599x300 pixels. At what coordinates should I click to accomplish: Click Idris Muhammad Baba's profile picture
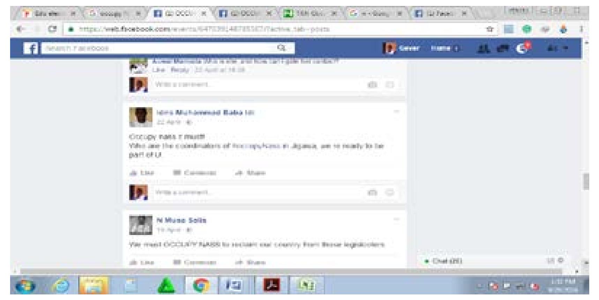(x=141, y=117)
